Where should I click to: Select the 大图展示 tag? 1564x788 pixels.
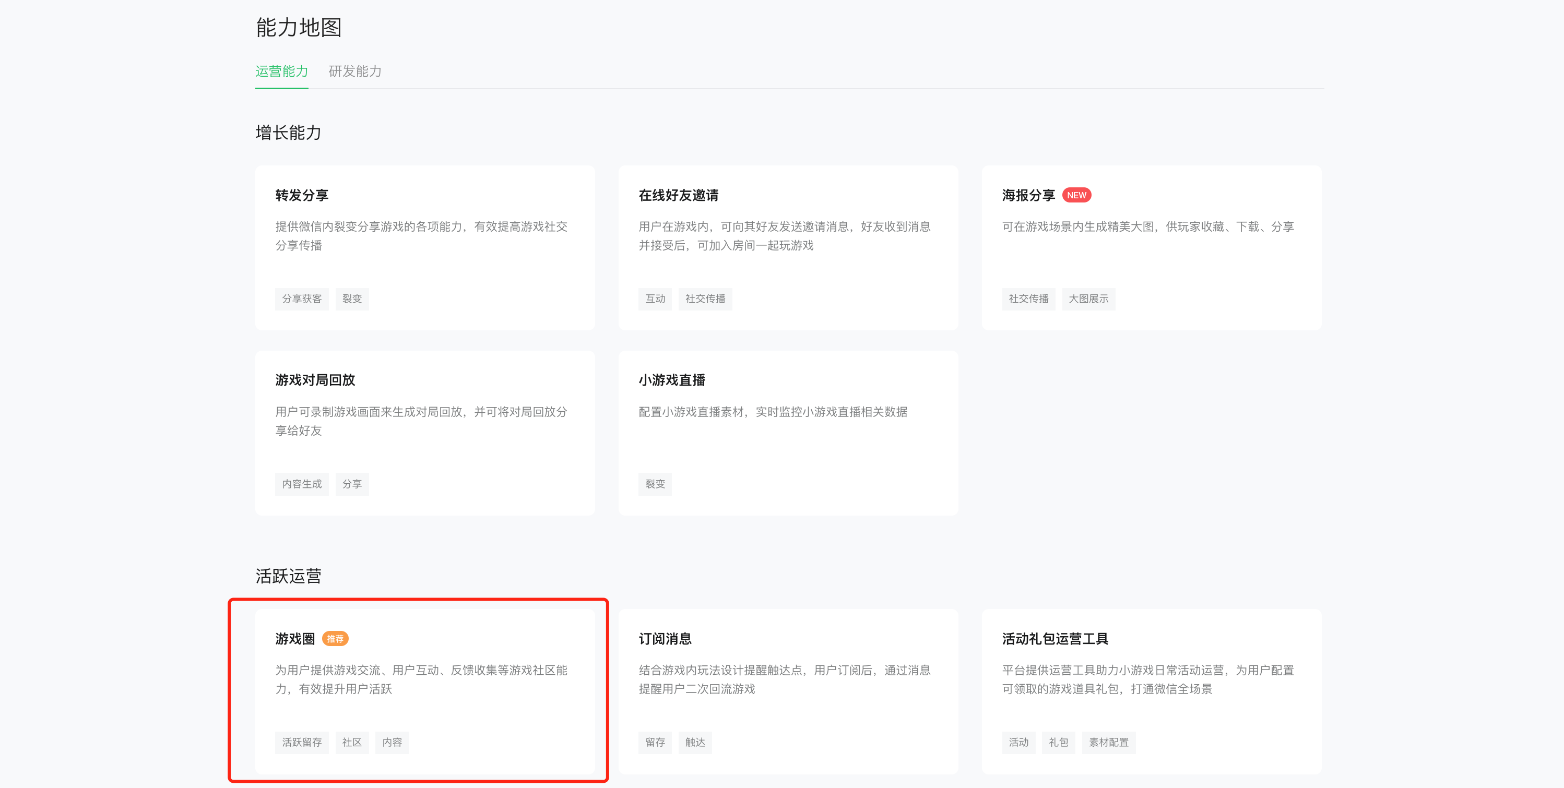click(x=1088, y=299)
